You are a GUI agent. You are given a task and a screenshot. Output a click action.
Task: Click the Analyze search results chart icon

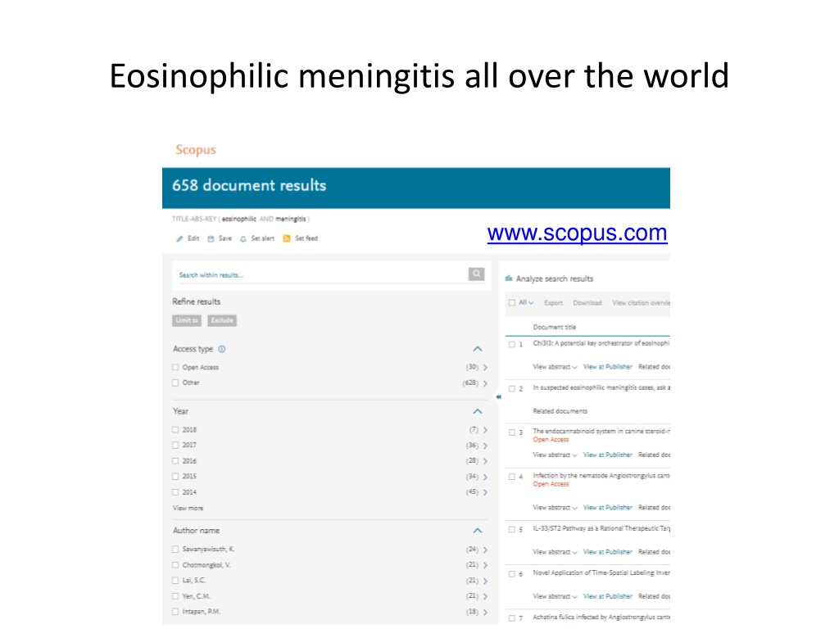[x=509, y=278]
